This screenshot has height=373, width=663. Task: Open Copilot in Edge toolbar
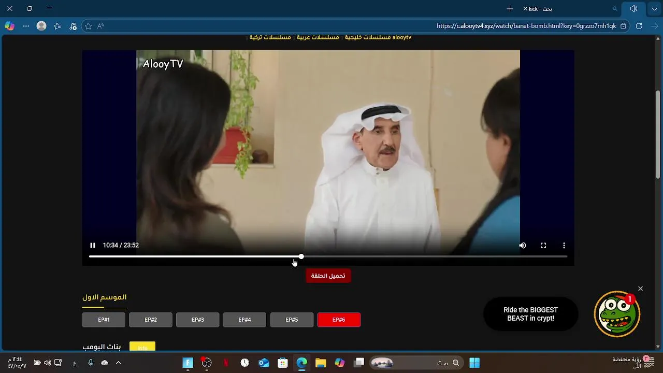(9, 26)
